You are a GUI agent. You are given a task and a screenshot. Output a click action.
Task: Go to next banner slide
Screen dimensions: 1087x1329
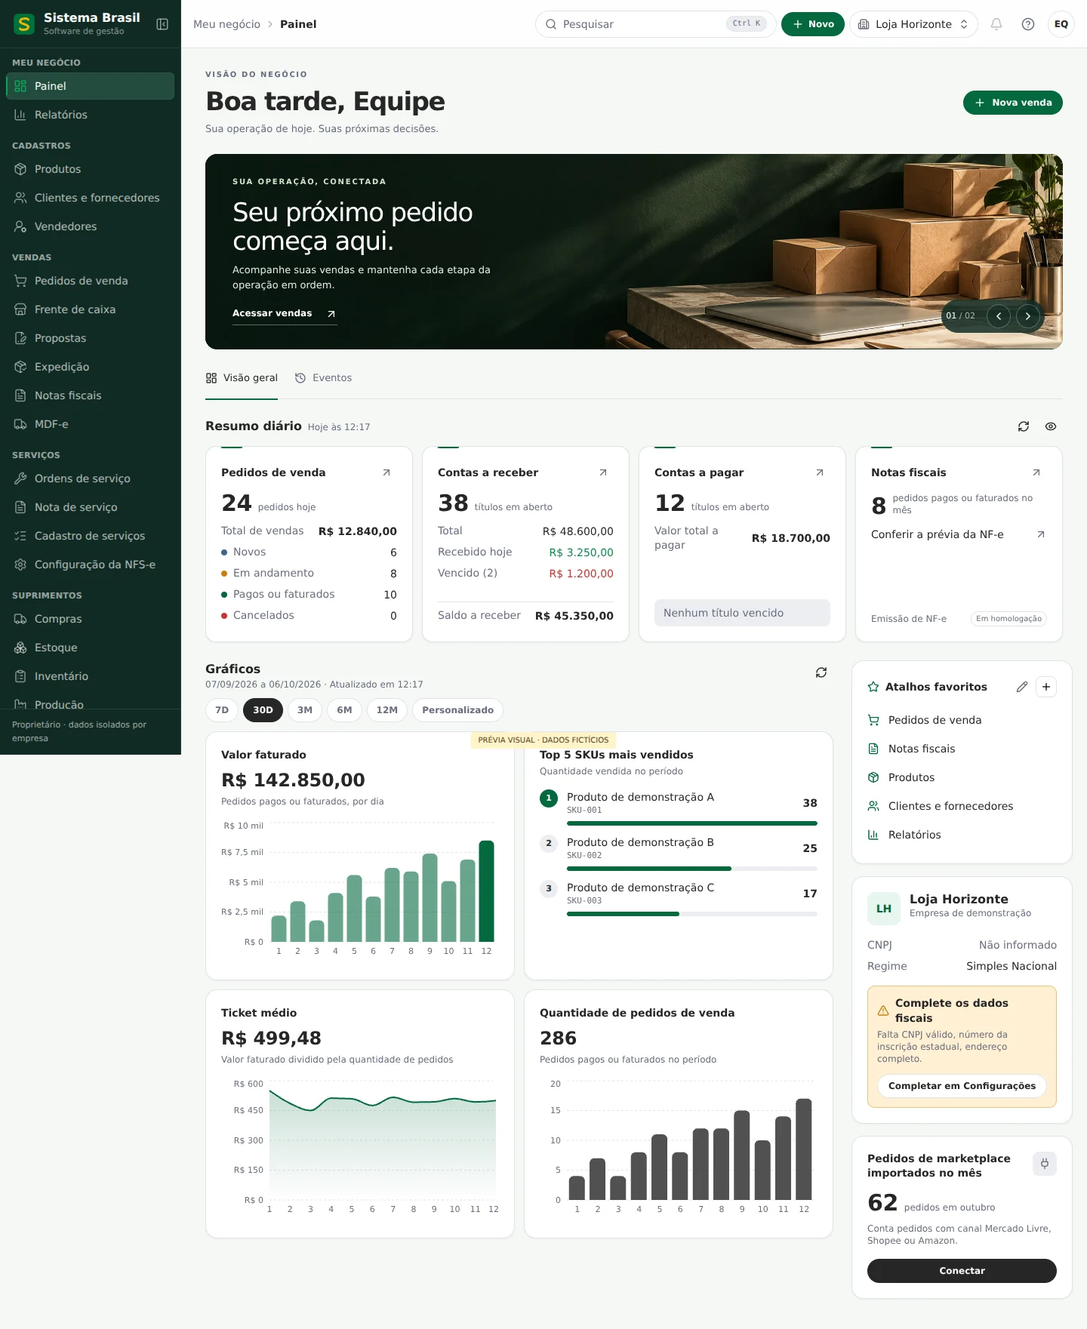[1028, 316]
